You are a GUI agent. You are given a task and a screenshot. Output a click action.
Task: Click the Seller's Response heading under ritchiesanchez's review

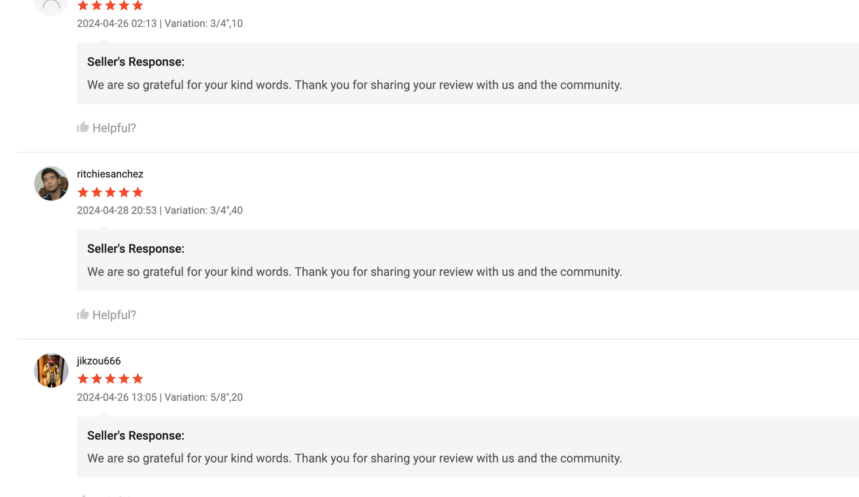tap(136, 248)
